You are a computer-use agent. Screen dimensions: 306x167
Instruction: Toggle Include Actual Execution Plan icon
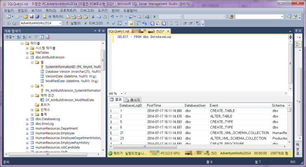coord(138,23)
